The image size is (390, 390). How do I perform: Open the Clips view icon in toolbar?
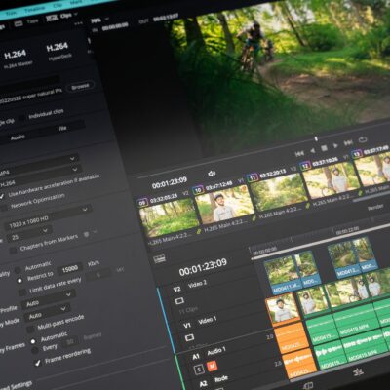coord(52,18)
